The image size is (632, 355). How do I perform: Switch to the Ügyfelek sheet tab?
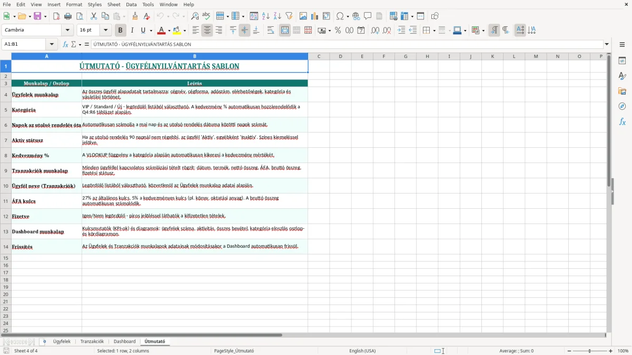click(62, 341)
